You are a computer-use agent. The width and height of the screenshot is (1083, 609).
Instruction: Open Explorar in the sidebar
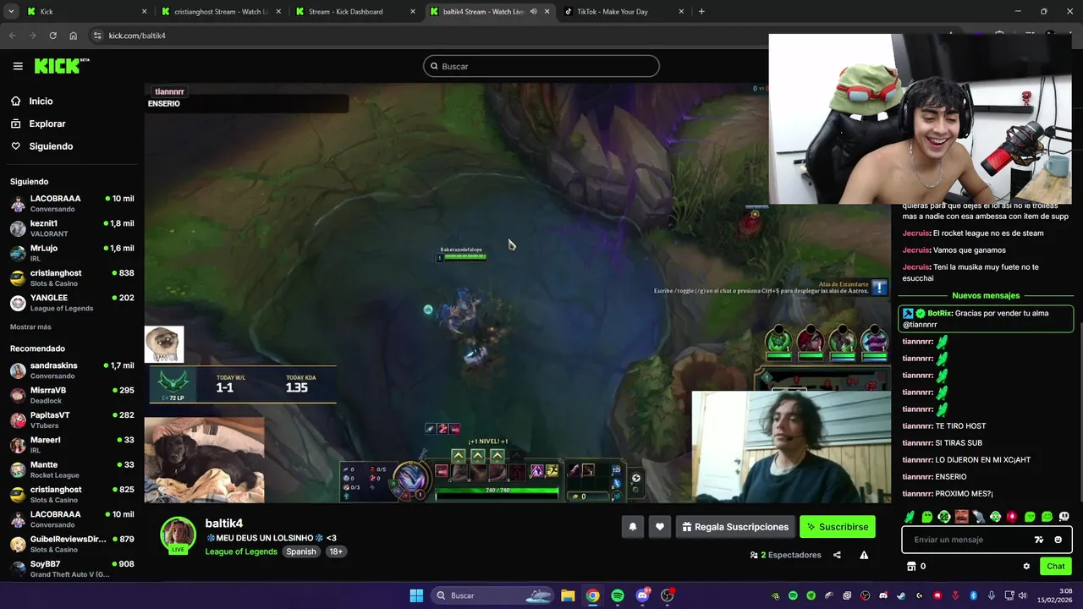coord(47,123)
